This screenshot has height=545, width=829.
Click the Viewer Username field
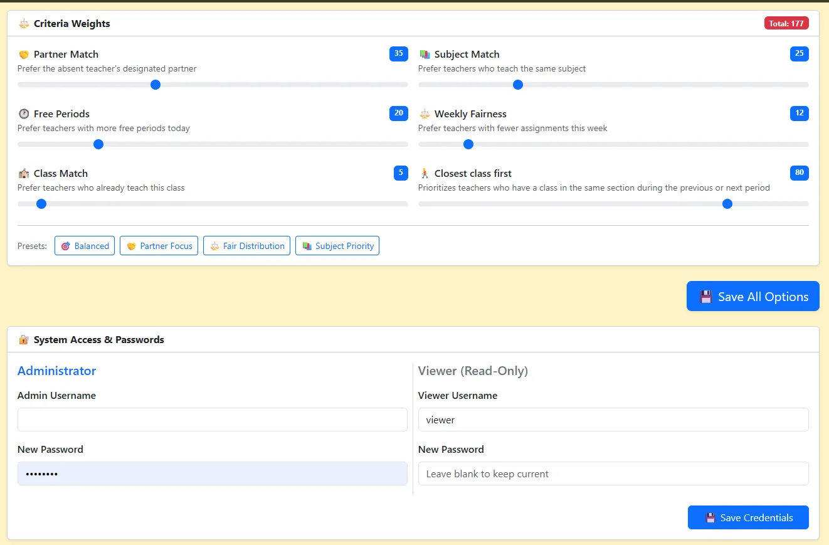point(613,420)
